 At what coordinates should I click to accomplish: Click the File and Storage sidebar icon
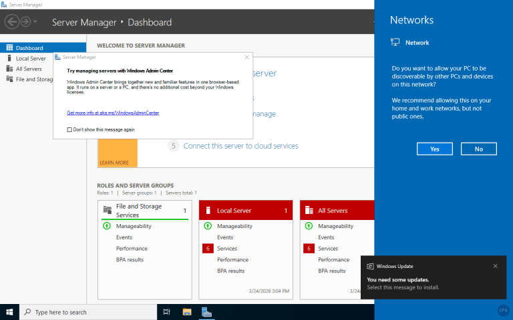9,79
